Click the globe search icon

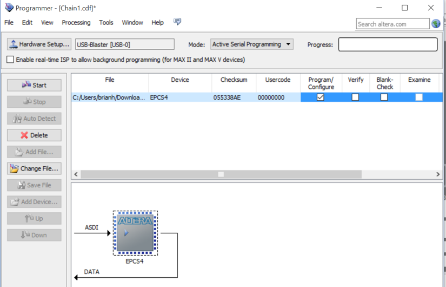coord(436,24)
